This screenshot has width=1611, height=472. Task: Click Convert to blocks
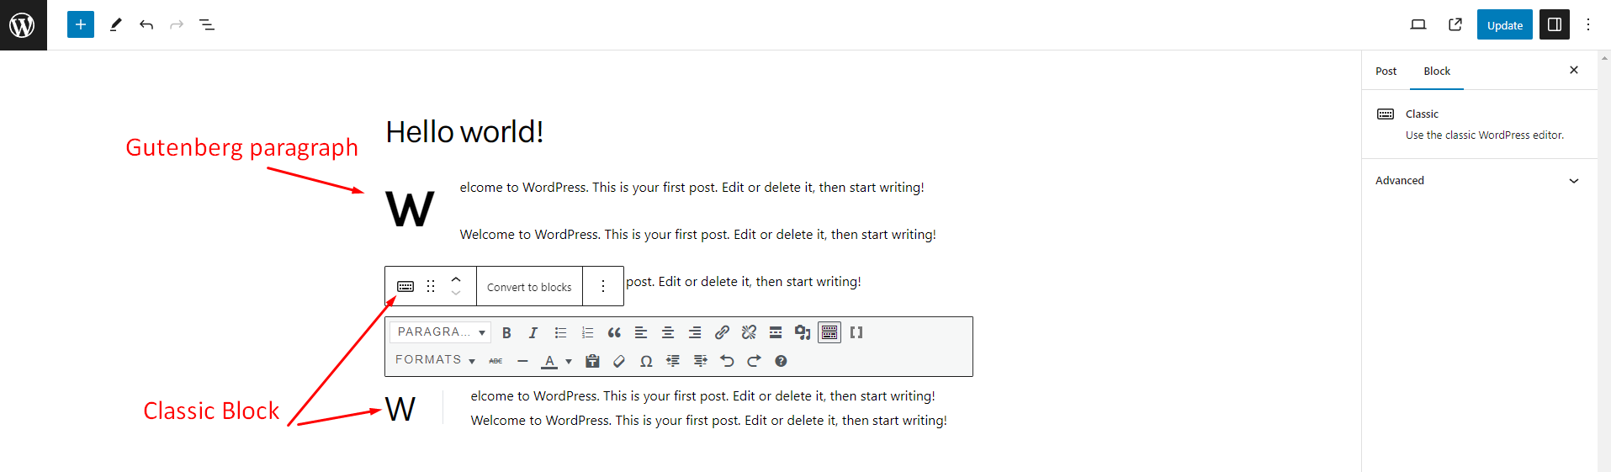[x=529, y=287]
